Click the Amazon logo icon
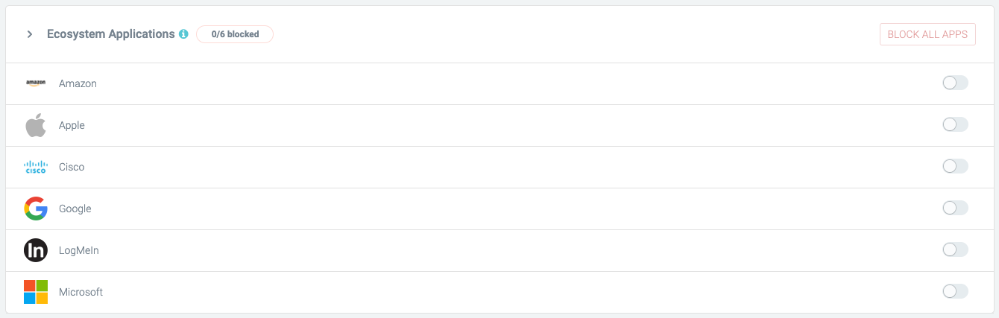999x318 pixels. pos(36,83)
